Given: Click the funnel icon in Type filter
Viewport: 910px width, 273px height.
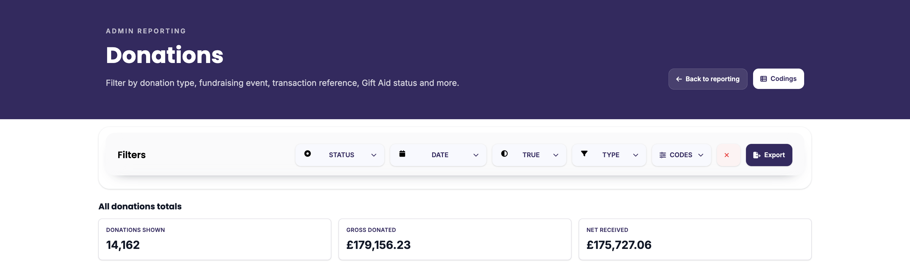Looking at the screenshot, I should click(x=584, y=153).
